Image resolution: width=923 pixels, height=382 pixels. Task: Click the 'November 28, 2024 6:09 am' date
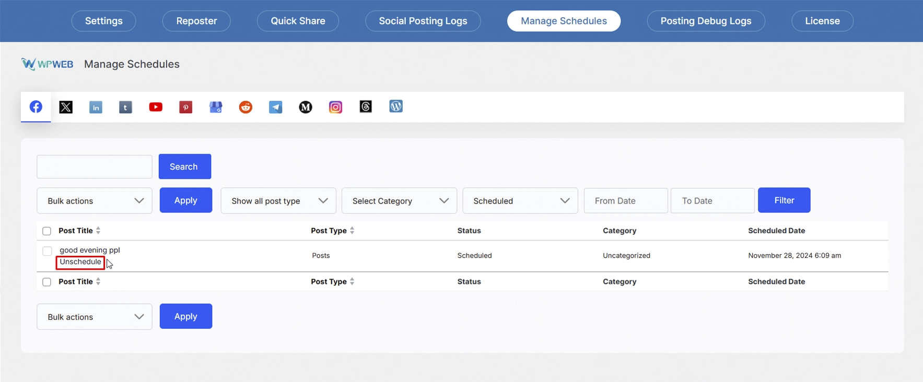pos(795,256)
